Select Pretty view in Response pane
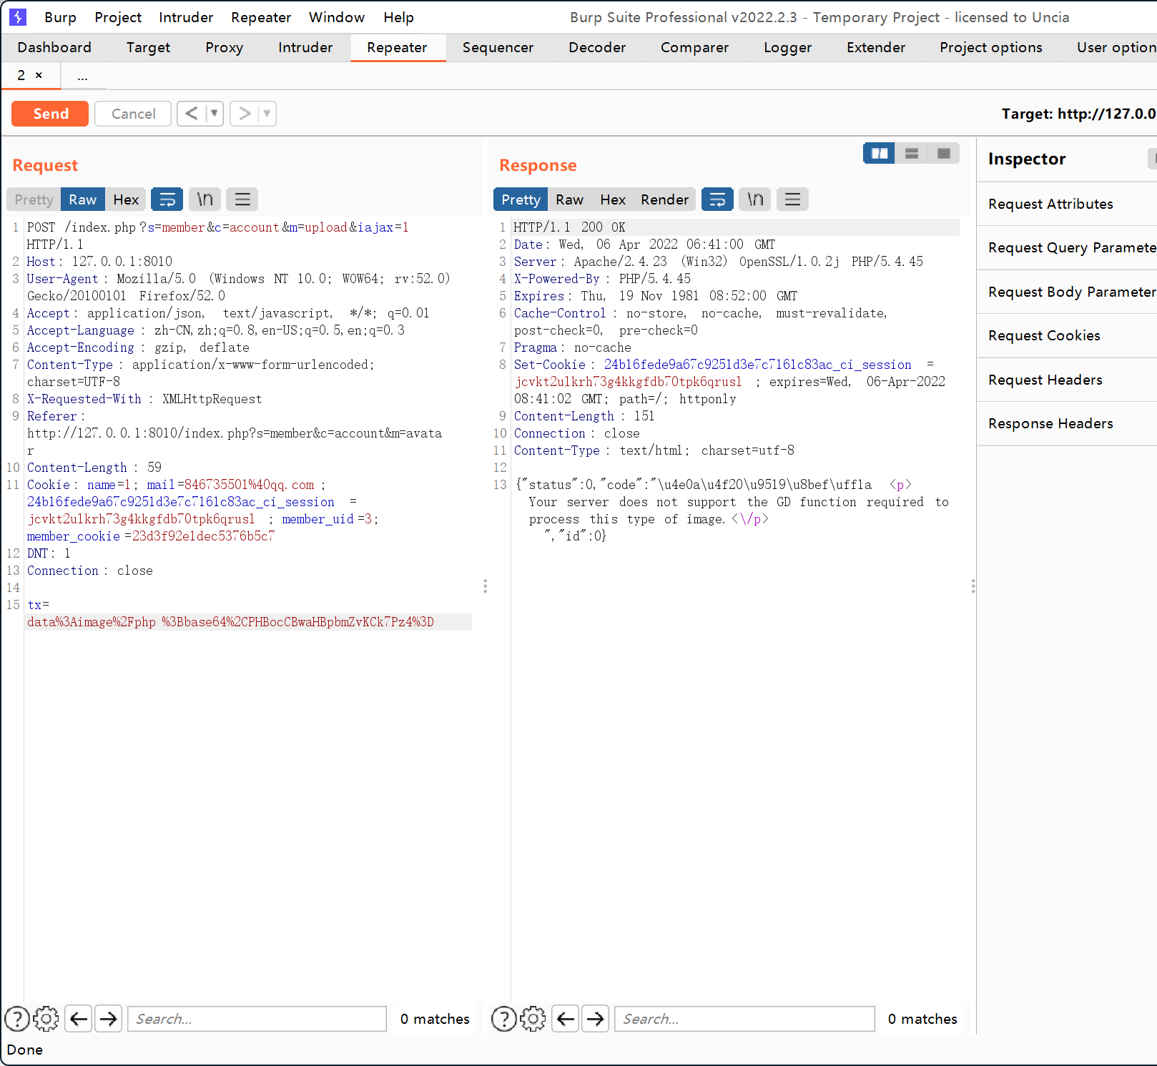 tap(521, 199)
